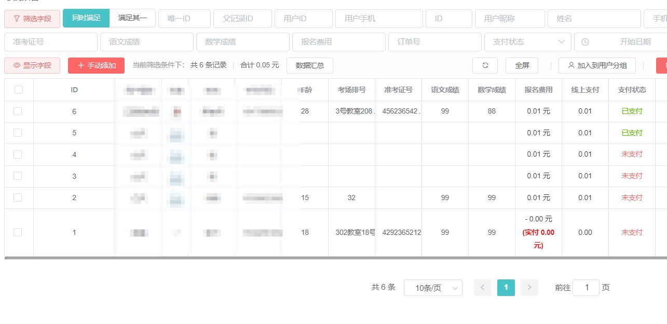
Task: Open the 支付状态 dropdown
Action: (x=527, y=41)
